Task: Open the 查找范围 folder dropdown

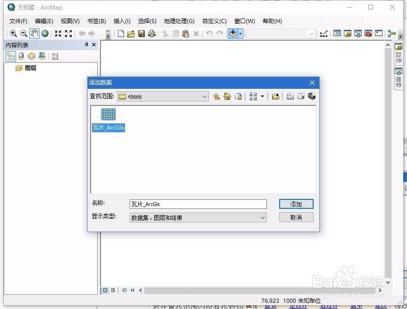Action: point(204,96)
